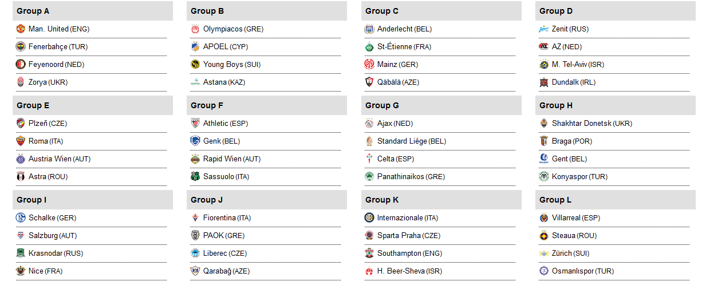The height and width of the screenshot is (285, 702).
Task: Click the Fenerbahçe club badge
Action: tap(21, 47)
